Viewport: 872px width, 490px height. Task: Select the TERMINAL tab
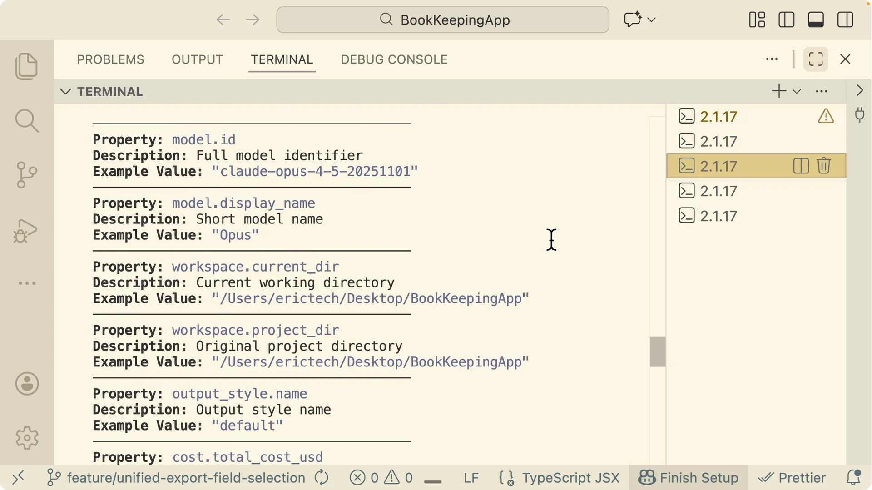[282, 59]
